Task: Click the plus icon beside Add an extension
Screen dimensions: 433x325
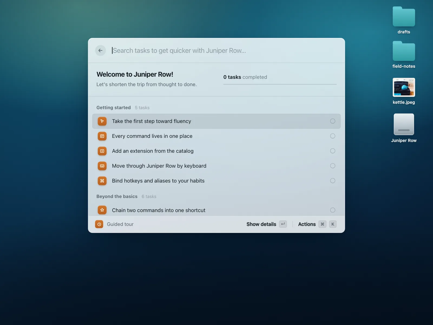Action: (x=102, y=151)
